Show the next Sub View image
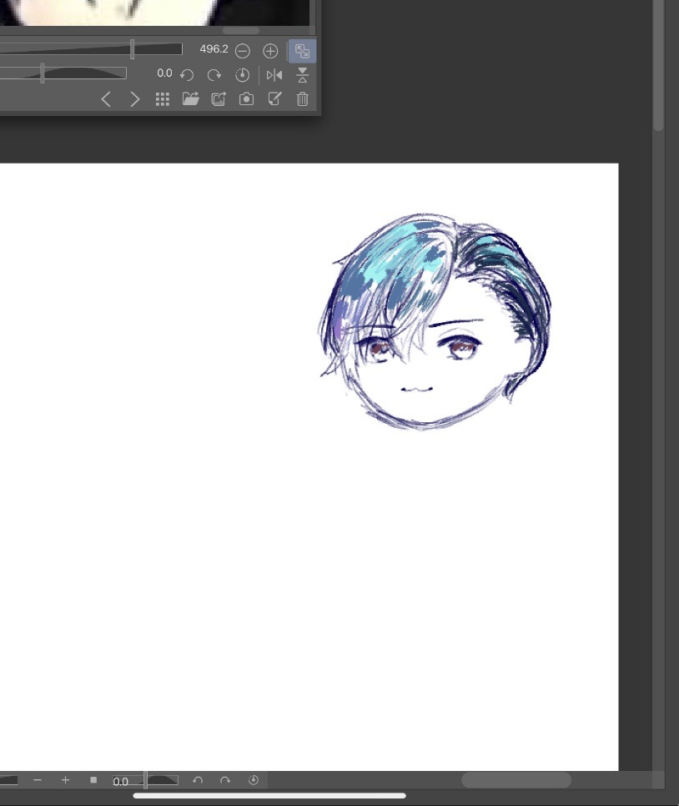This screenshot has height=806, width=679. click(x=134, y=99)
